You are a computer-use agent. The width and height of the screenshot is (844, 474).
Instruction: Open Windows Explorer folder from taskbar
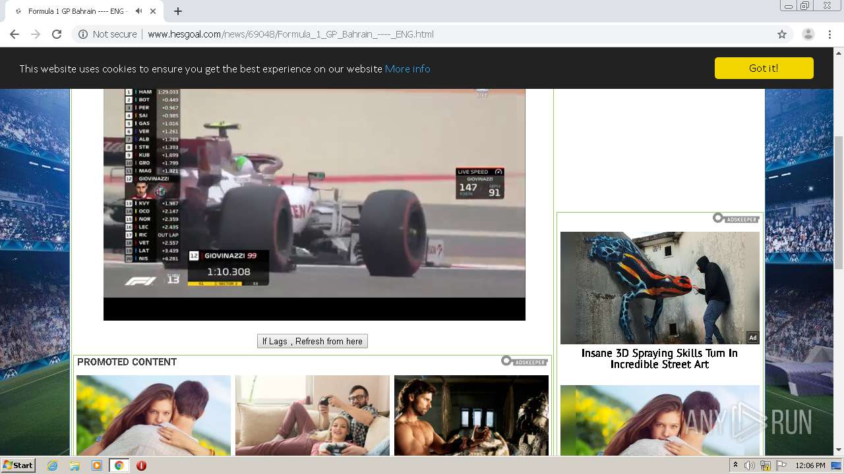coord(75,465)
